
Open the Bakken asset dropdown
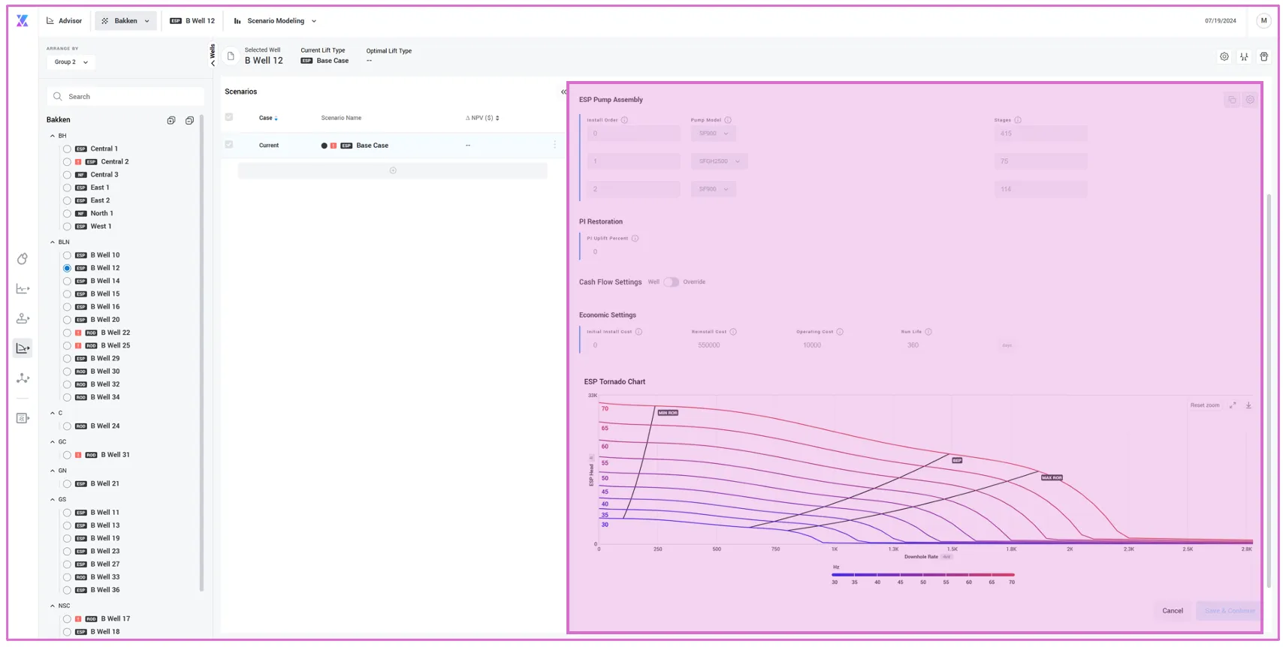click(x=126, y=21)
